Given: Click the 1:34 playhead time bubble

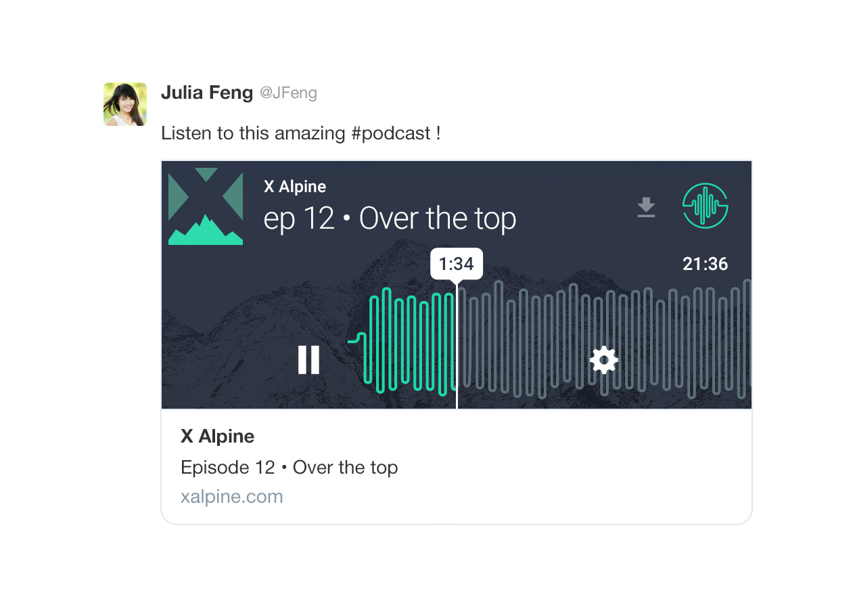Looking at the screenshot, I should [457, 264].
